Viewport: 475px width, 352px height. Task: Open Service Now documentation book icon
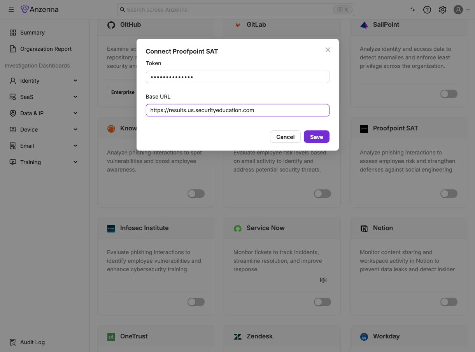[x=323, y=280]
